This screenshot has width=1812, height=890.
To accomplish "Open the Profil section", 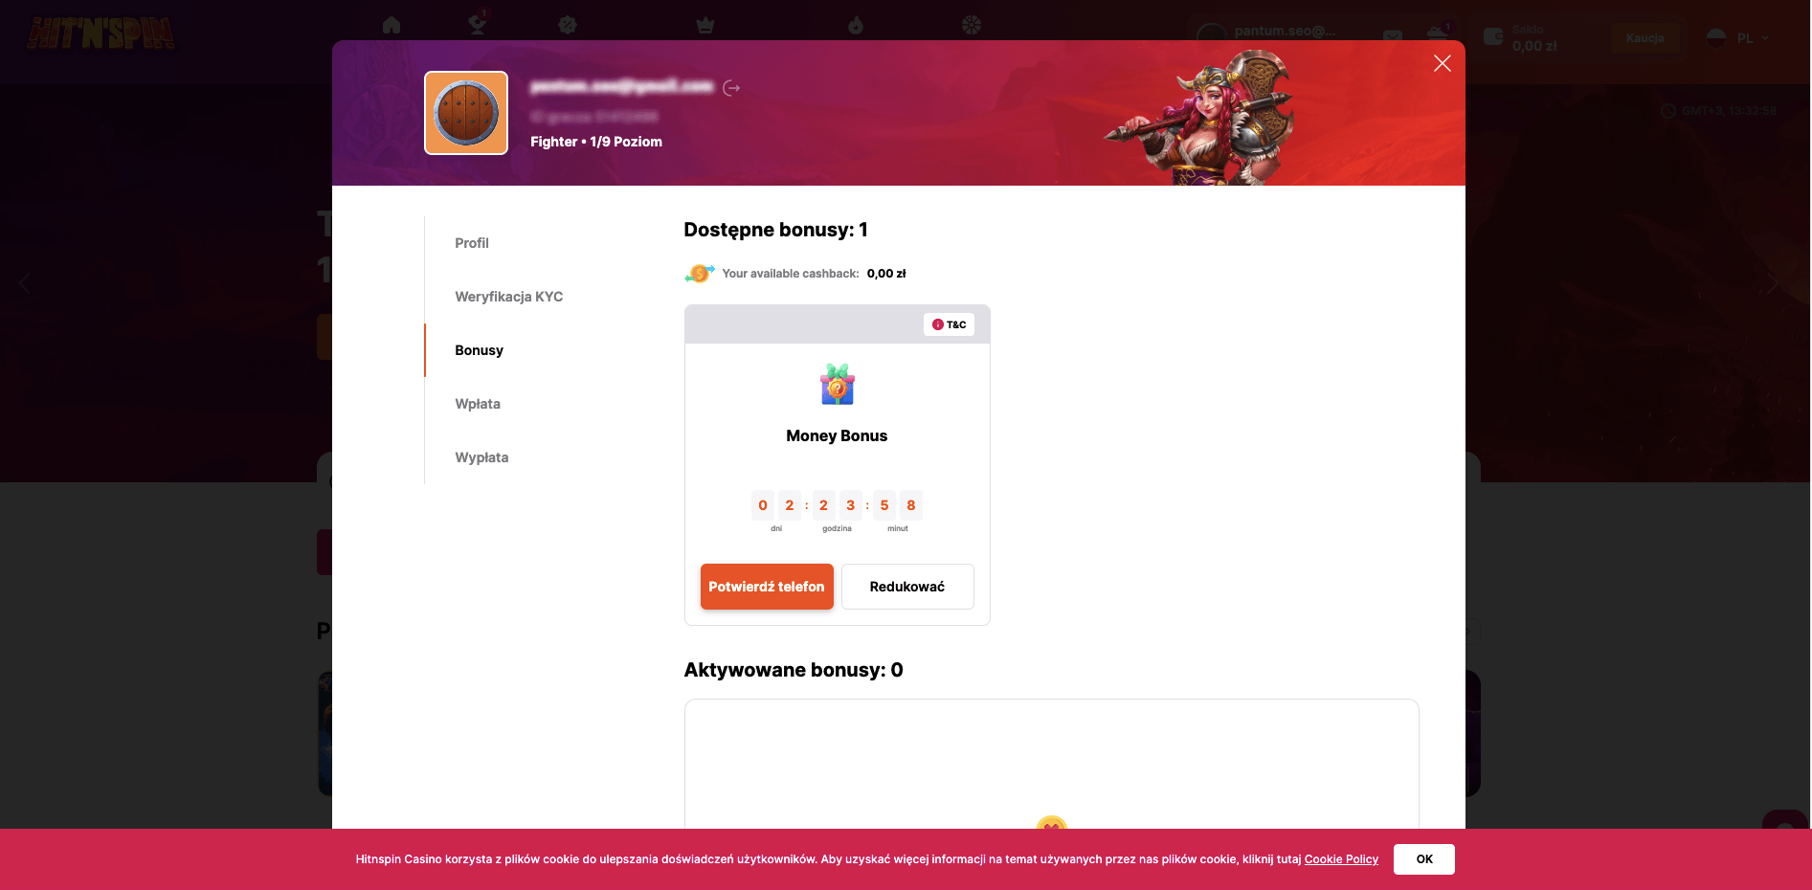I will [472, 243].
